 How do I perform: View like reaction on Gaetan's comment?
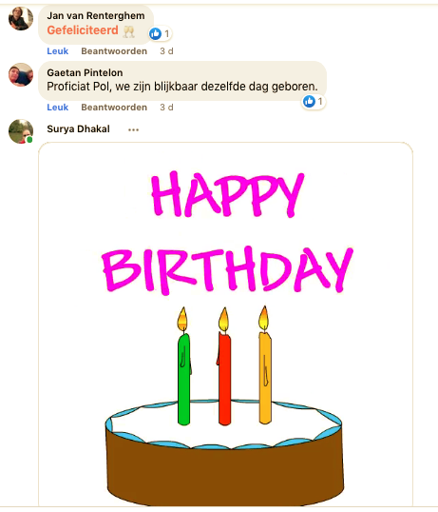314,102
